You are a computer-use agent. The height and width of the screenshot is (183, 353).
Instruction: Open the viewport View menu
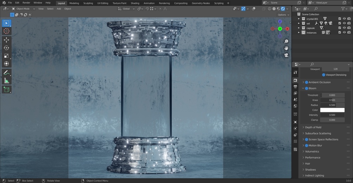41,9
